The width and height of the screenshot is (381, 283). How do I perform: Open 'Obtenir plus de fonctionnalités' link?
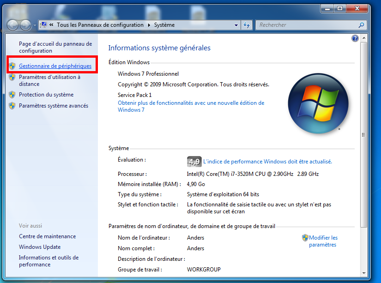(191, 106)
